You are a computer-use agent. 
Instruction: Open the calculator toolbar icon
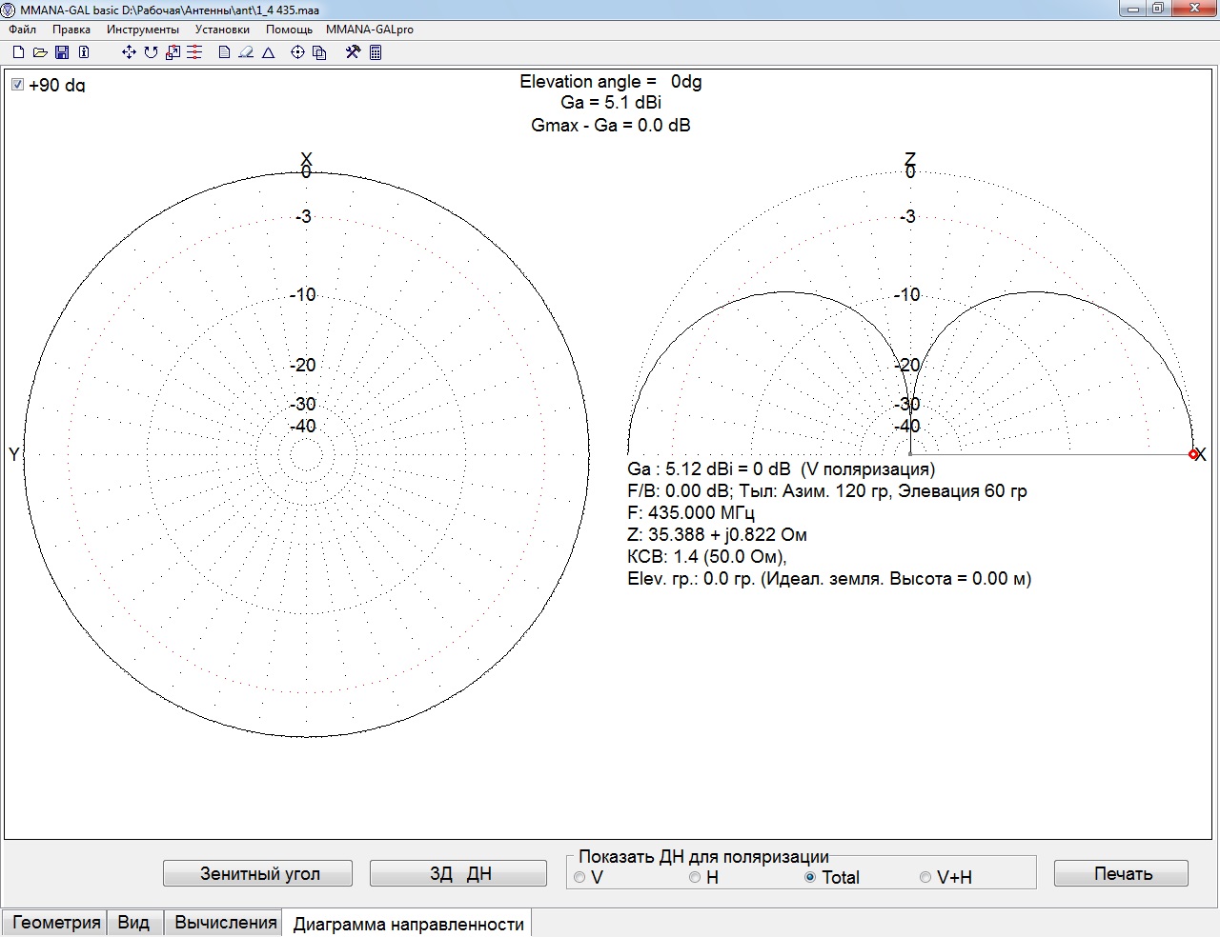(376, 52)
